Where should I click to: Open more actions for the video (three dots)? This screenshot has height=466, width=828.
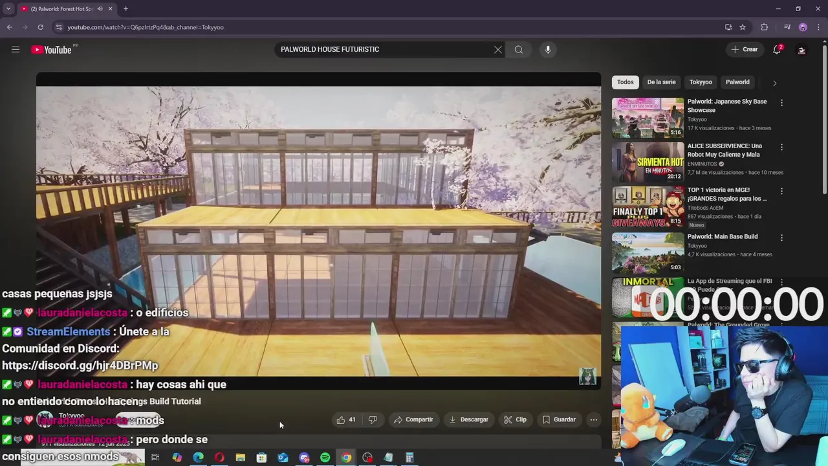pos(593,419)
